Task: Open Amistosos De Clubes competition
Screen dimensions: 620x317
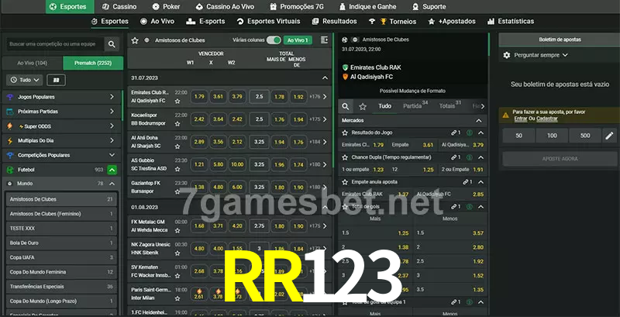Action: click(61, 199)
